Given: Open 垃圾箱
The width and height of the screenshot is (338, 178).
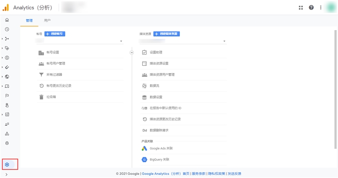Looking at the screenshot, I should click(80, 97).
